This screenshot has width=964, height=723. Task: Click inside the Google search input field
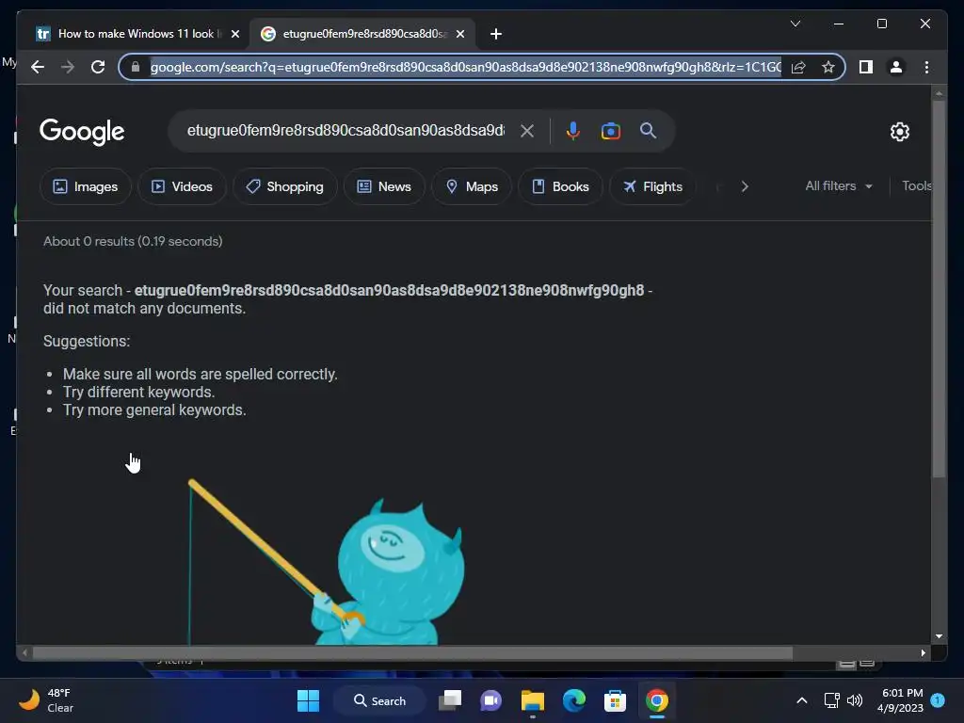tap(345, 130)
